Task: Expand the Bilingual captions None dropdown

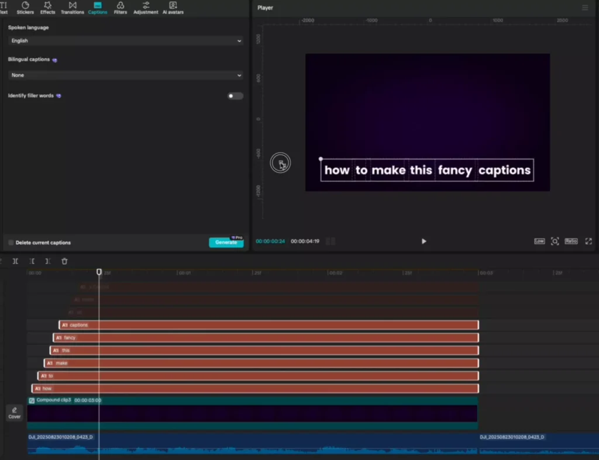Action: 126,75
